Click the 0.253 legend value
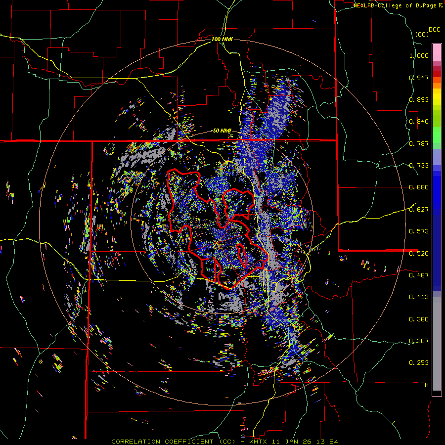The height and width of the screenshot is (445, 445). point(419,363)
